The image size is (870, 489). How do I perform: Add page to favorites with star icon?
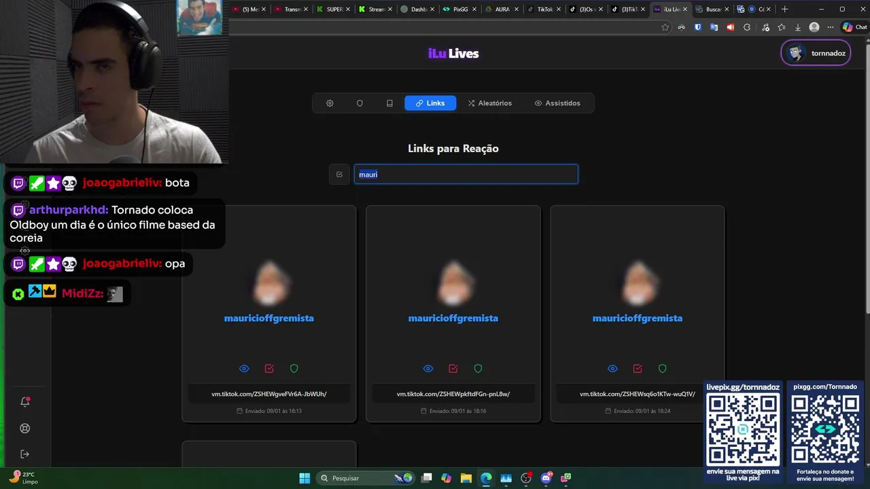(x=665, y=27)
